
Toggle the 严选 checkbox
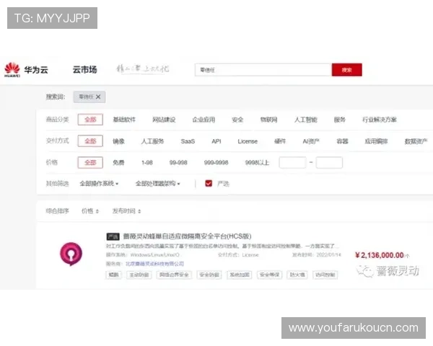[209, 183]
